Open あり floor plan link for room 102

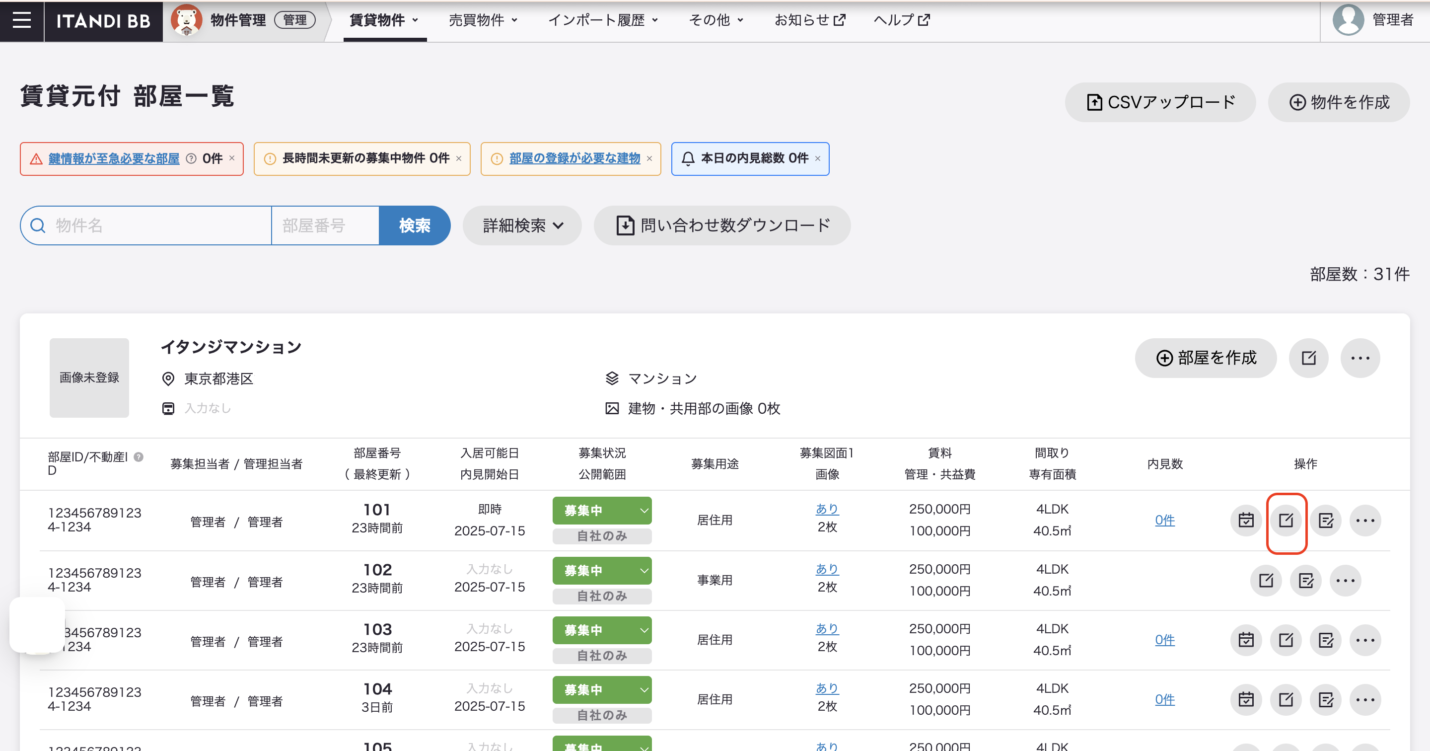coord(827,569)
